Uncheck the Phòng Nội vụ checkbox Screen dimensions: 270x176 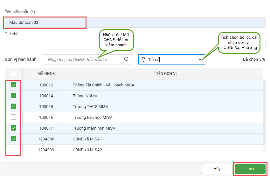click(x=14, y=95)
